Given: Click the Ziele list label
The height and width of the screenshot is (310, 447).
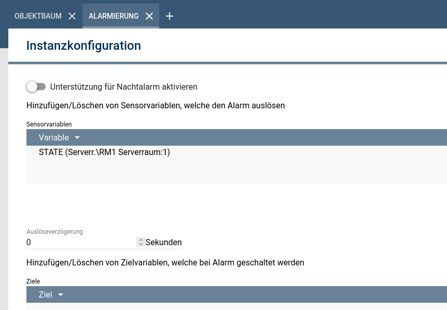Looking at the screenshot, I should pyautogui.click(x=33, y=281).
